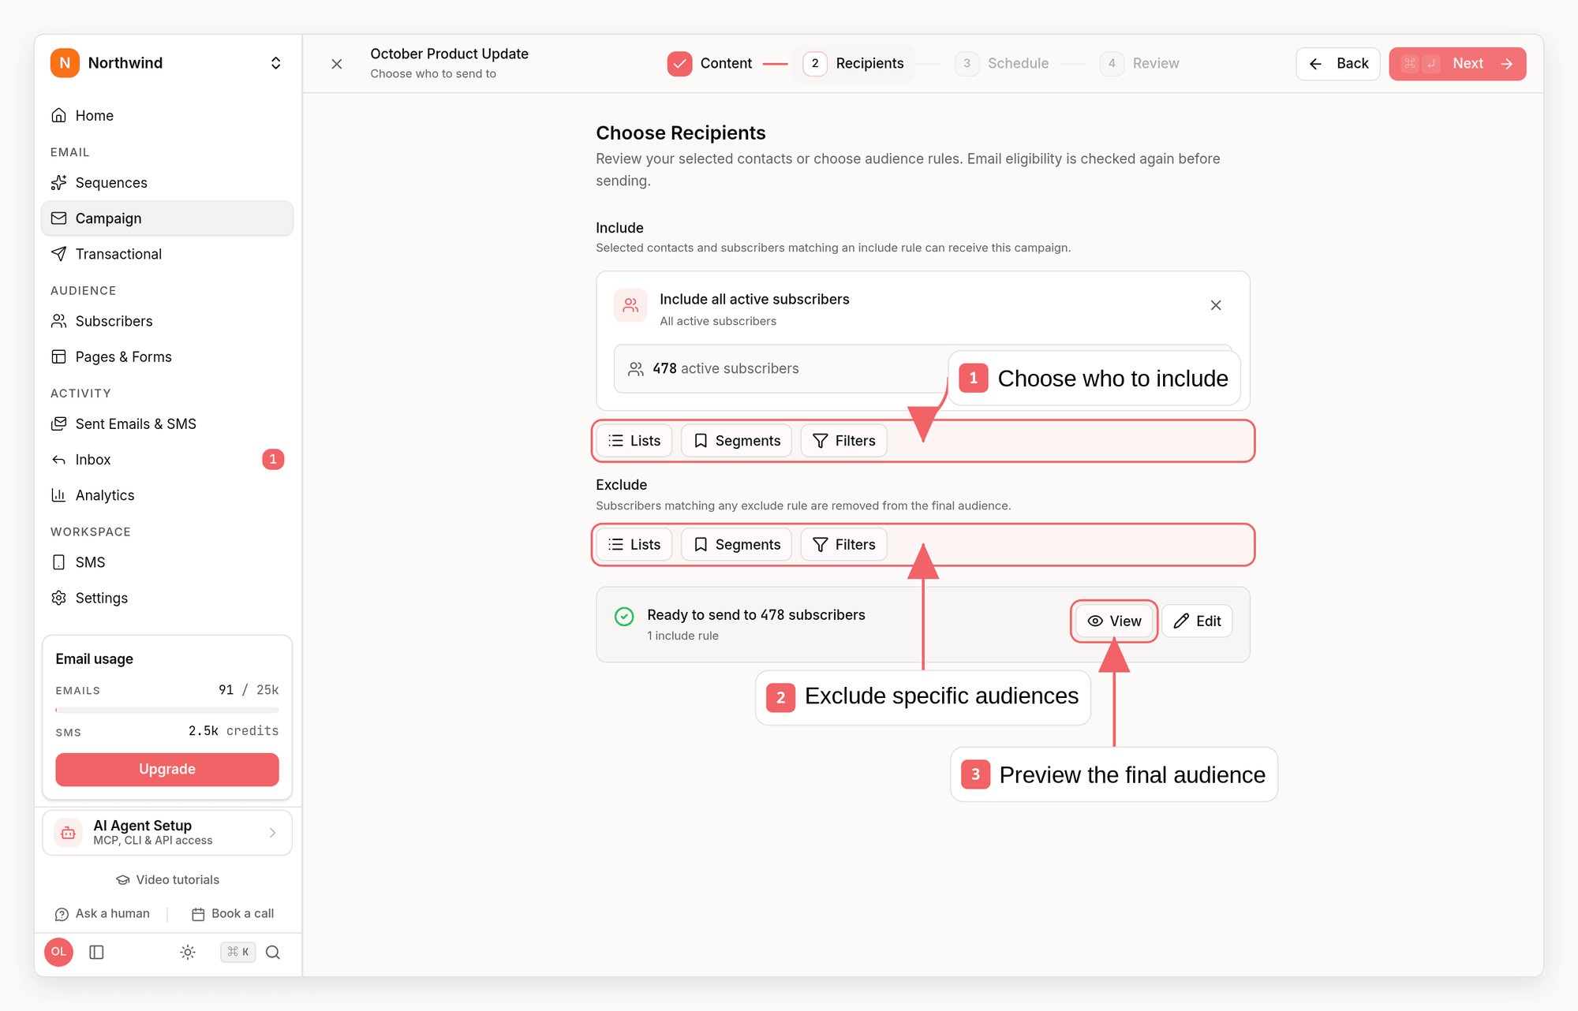
Task: Jump to the Review step
Action: point(1139,64)
